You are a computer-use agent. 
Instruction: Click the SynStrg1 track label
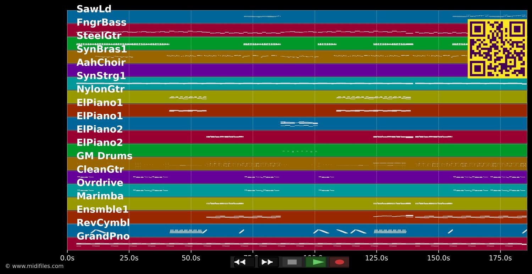[101, 76]
